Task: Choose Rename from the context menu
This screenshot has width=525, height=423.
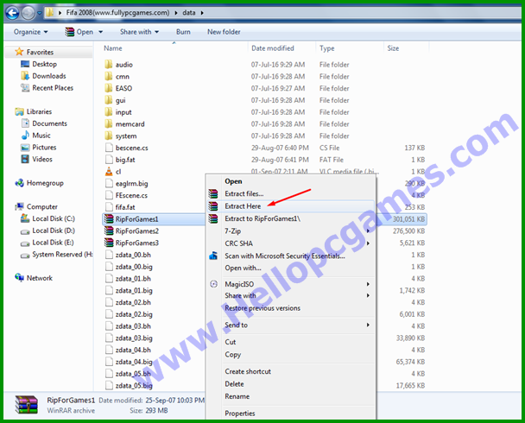Action: [x=237, y=396]
